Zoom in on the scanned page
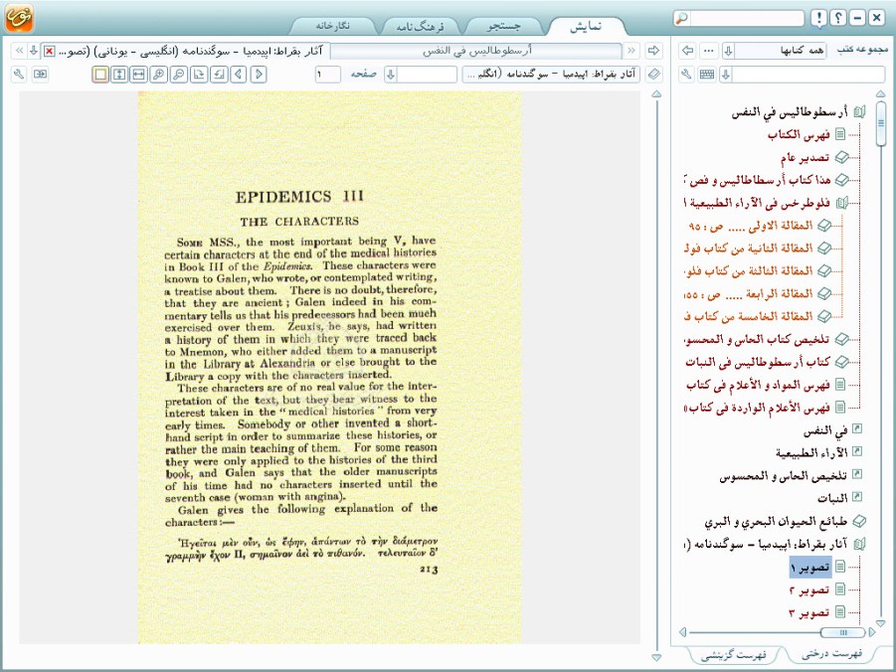 [159, 75]
